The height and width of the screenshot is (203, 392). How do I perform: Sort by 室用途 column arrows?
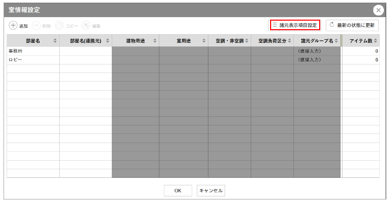click(x=204, y=41)
